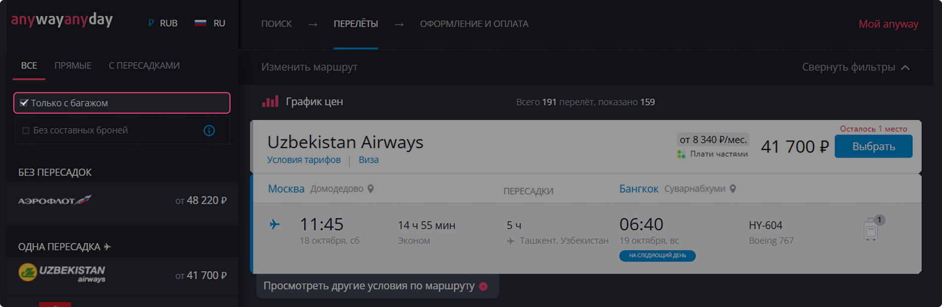Click the Russian flag language icon
Image resolution: width=942 pixels, height=307 pixels.
(200, 23)
